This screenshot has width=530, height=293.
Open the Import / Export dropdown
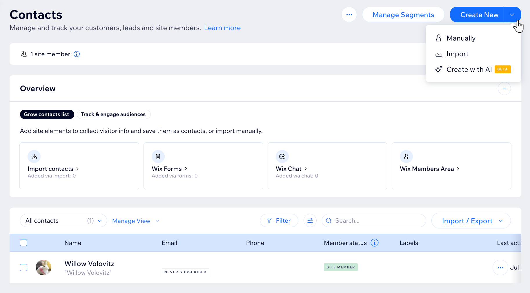(471, 221)
